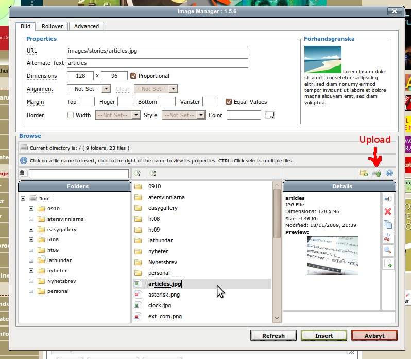Viewport: 411px width, 359px height.
Task: Click the insert-file icon under the magnifier
Action: click(x=388, y=263)
